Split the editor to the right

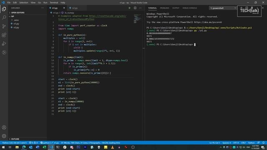135,8
